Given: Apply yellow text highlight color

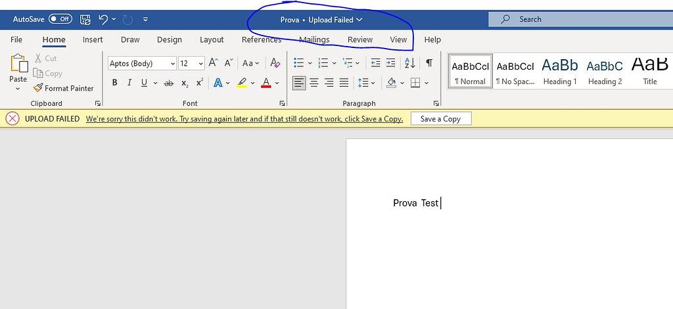Looking at the screenshot, I should point(242,83).
